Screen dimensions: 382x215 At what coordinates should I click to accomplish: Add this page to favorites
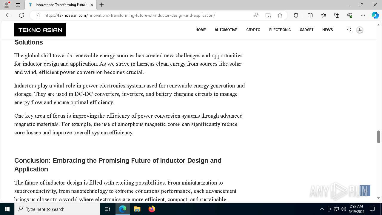tap(280, 15)
